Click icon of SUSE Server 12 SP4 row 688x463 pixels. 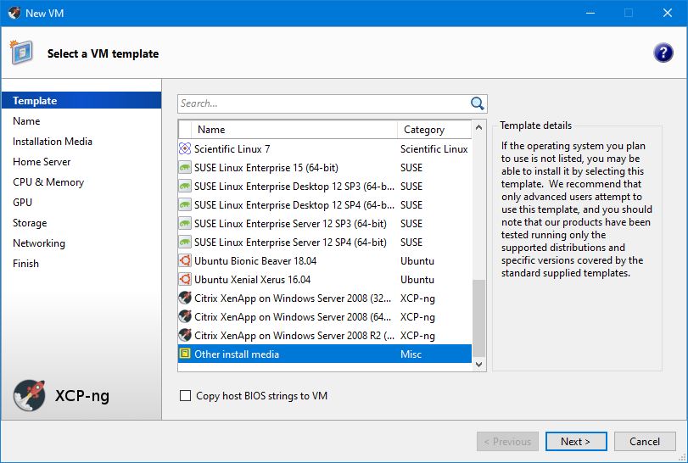(x=185, y=242)
